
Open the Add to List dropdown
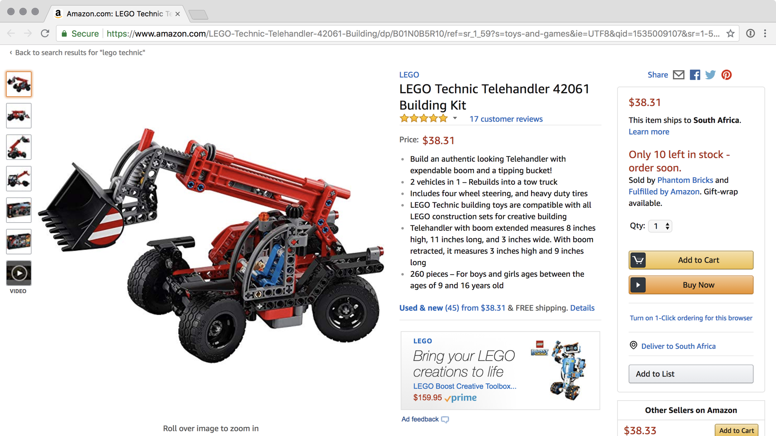(691, 374)
